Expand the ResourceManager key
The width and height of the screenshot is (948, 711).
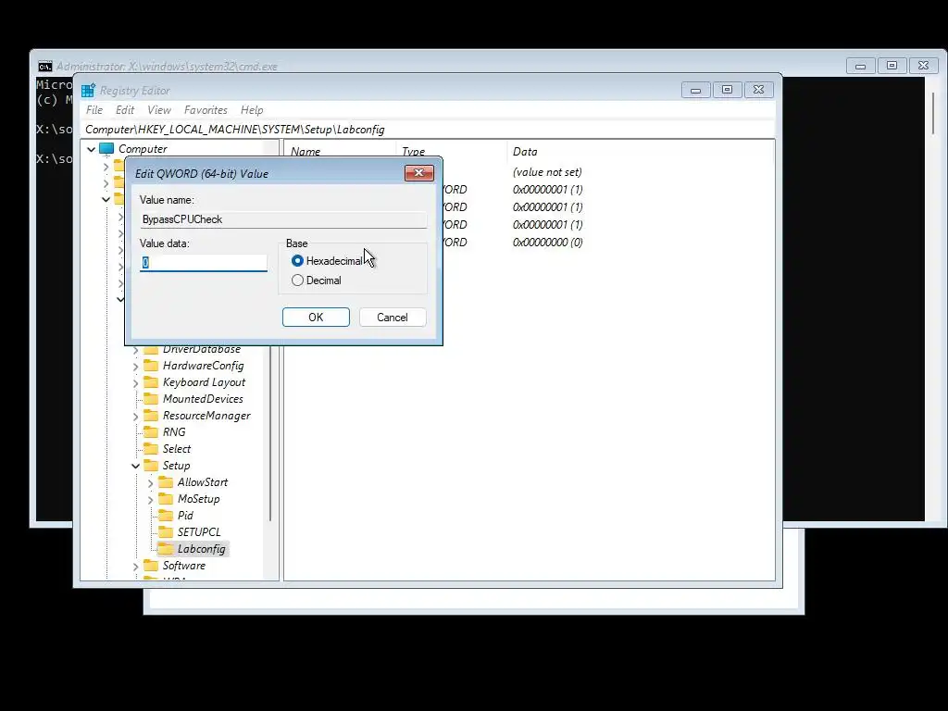point(135,416)
